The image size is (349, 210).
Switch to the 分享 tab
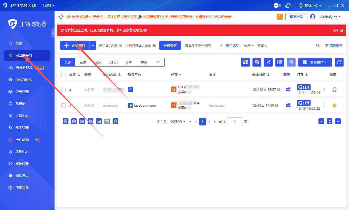pyautogui.click(x=129, y=62)
